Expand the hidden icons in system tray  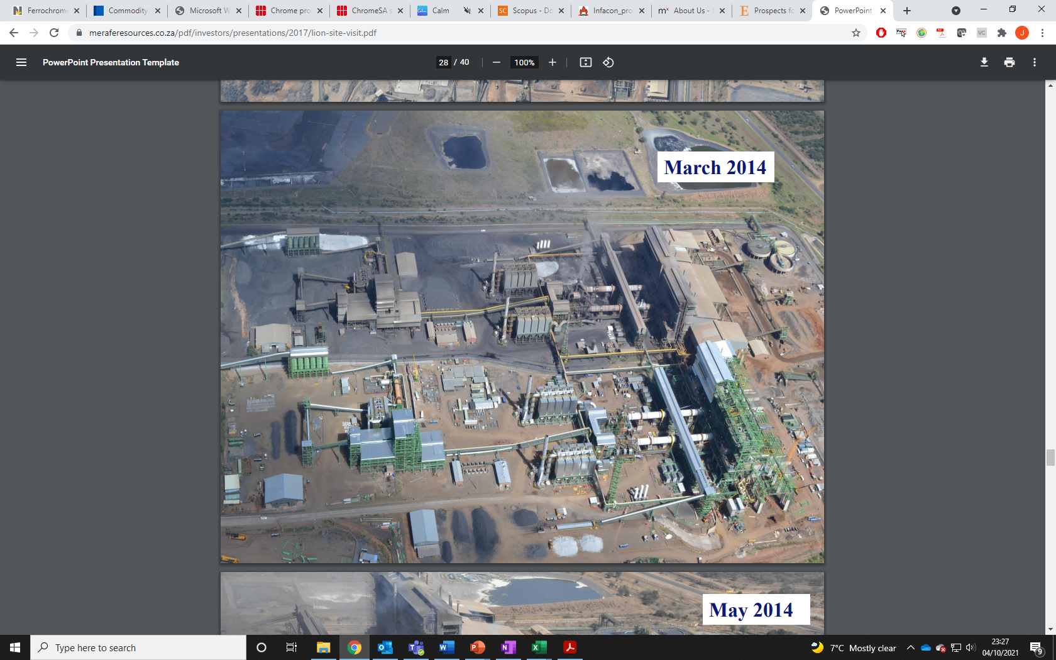[x=911, y=647]
